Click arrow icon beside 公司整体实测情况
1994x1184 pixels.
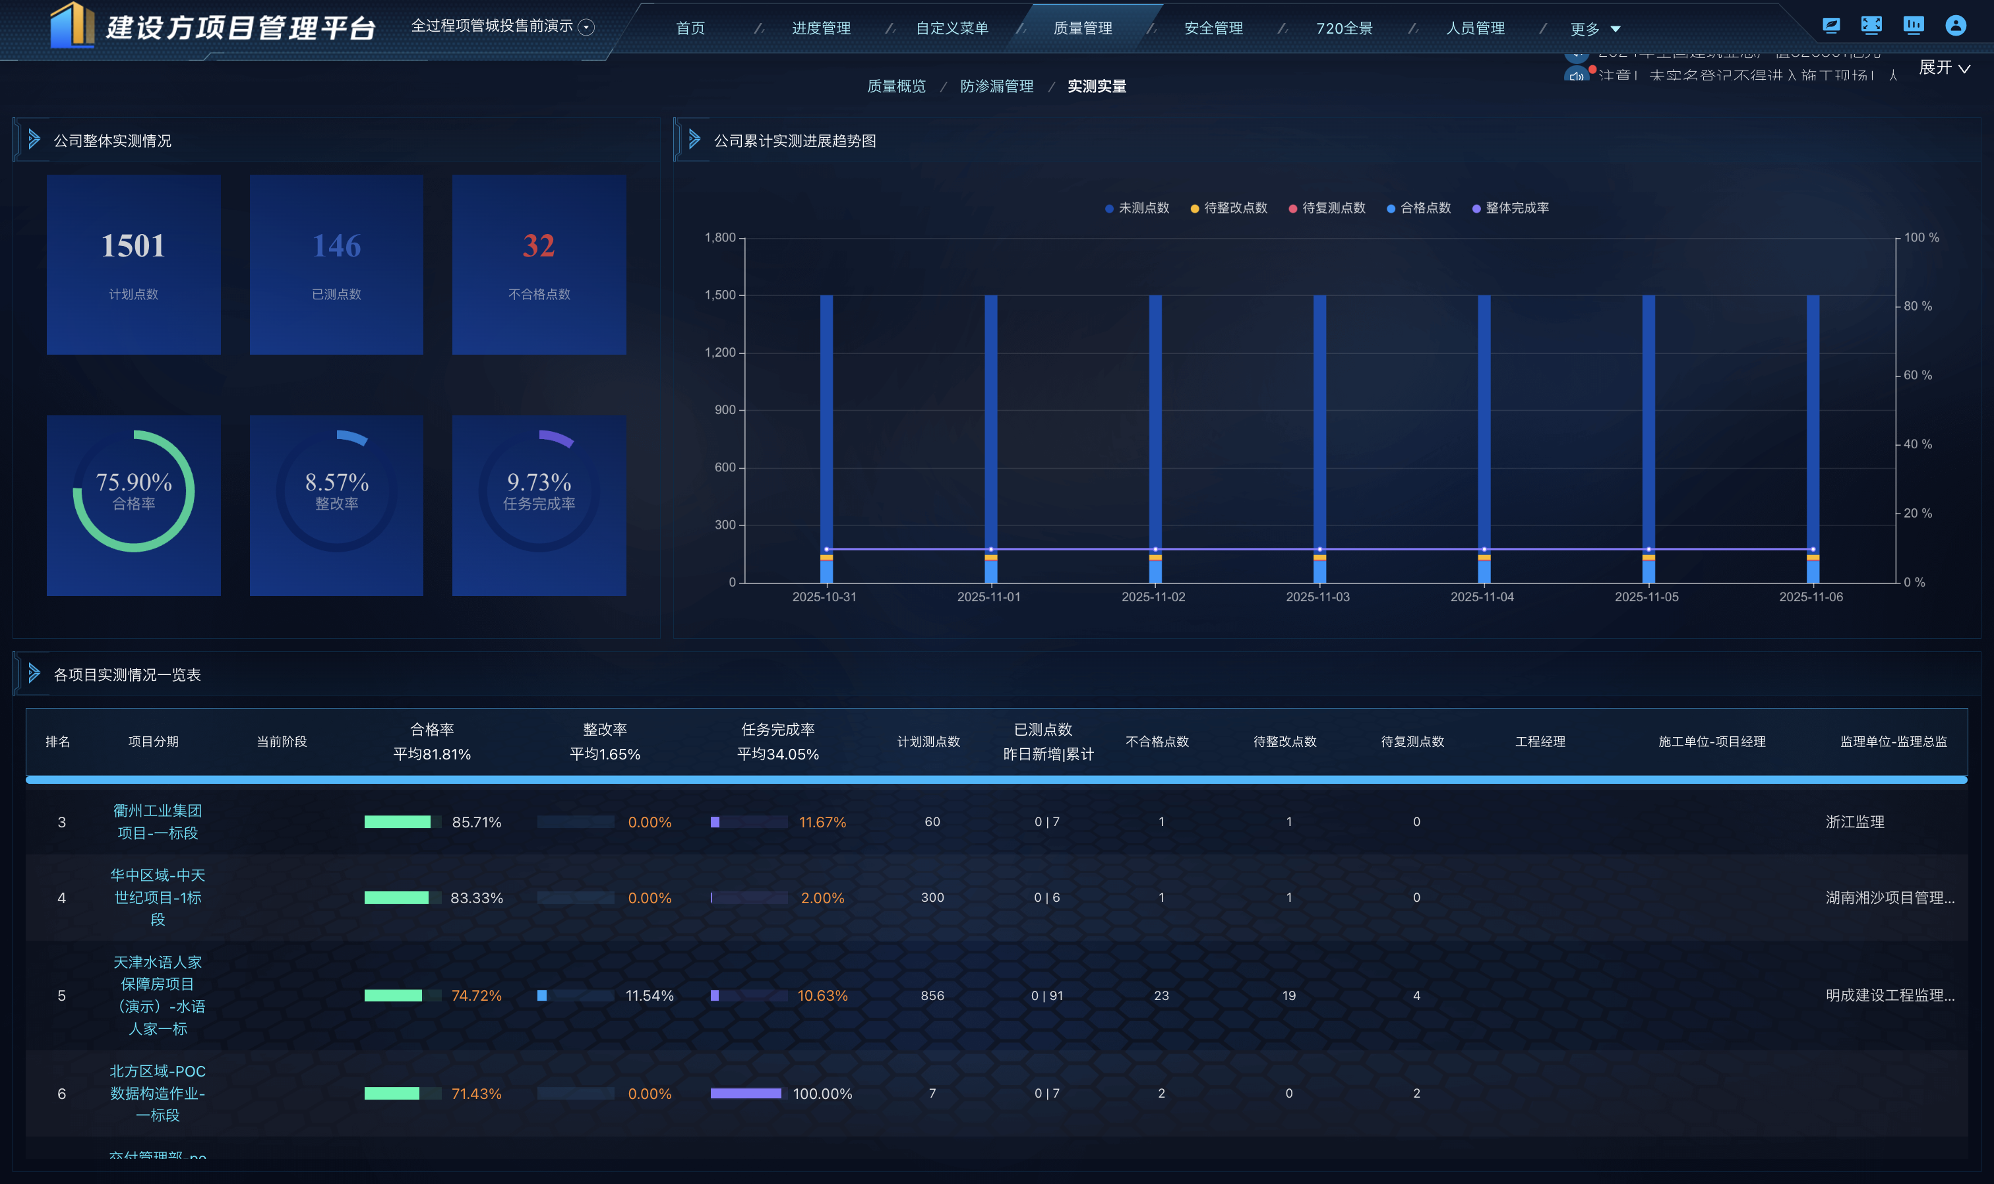[34, 140]
